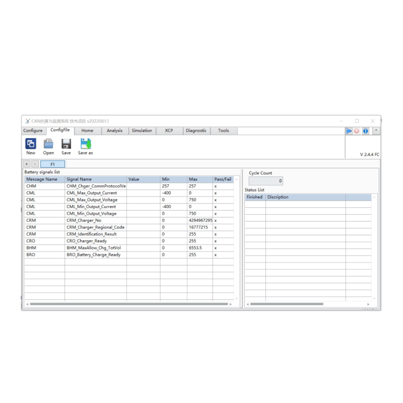The image size is (403, 403).
Task: Remove a page with the minus button
Action: pyautogui.click(x=35, y=164)
